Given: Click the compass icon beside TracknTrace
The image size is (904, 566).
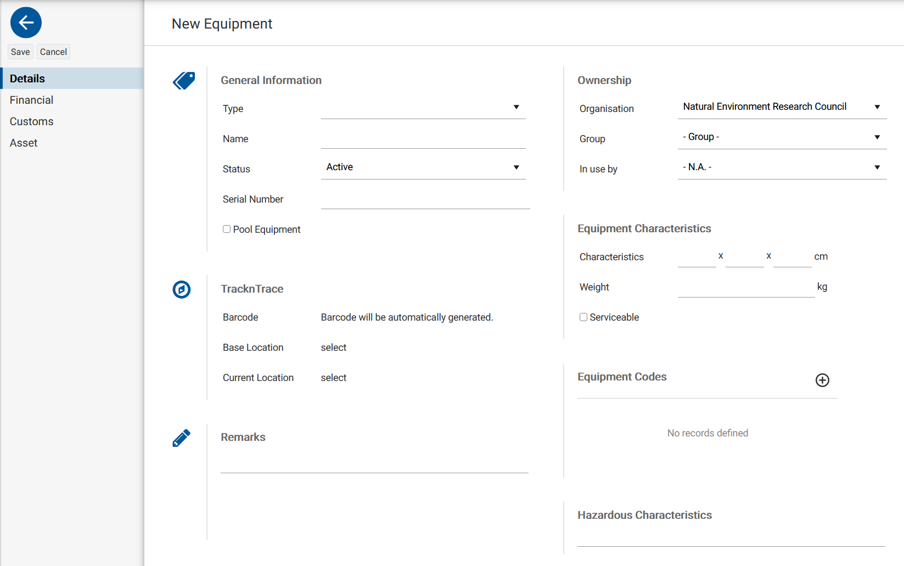Looking at the screenshot, I should point(182,289).
